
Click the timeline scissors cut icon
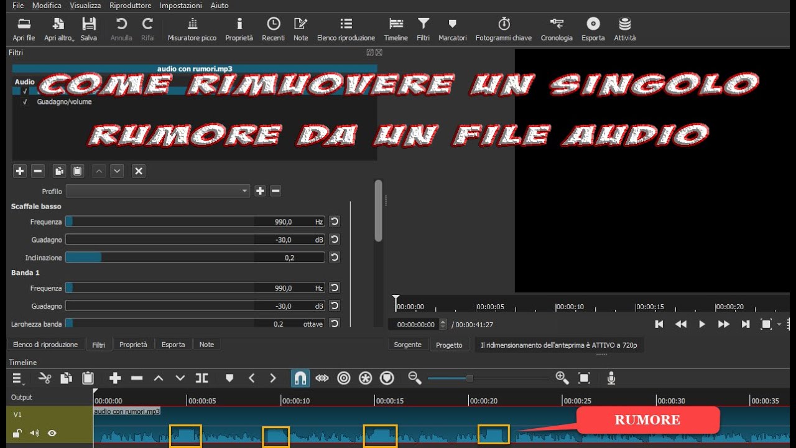(x=45, y=378)
